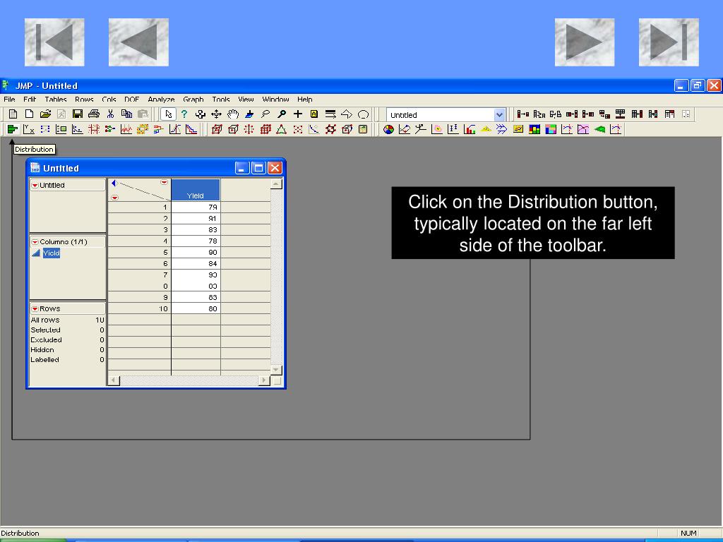Select the question mark help tool

click(184, 114)
